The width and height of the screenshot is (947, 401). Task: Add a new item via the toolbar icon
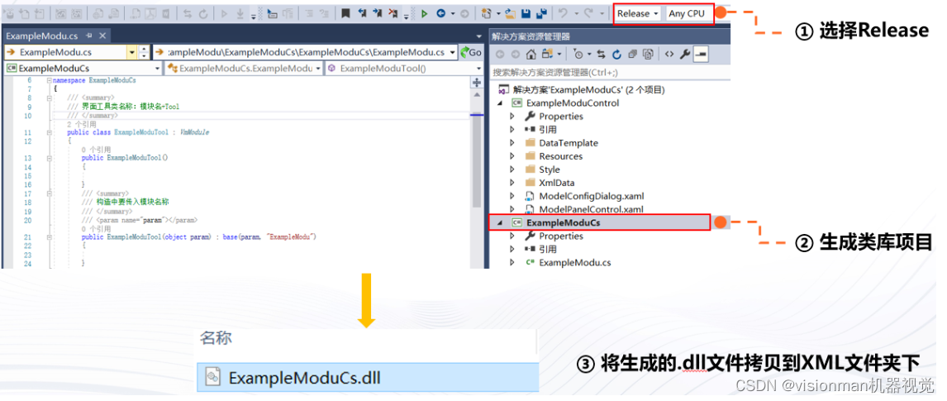[x=487, y=13]
